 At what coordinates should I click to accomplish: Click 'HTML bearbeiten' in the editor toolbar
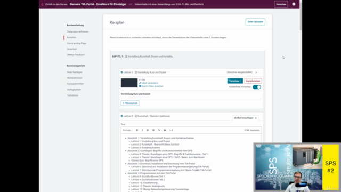coord(252,130)
